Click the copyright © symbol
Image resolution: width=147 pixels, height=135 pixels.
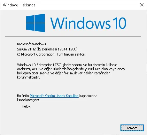click(x=19, y=54)
